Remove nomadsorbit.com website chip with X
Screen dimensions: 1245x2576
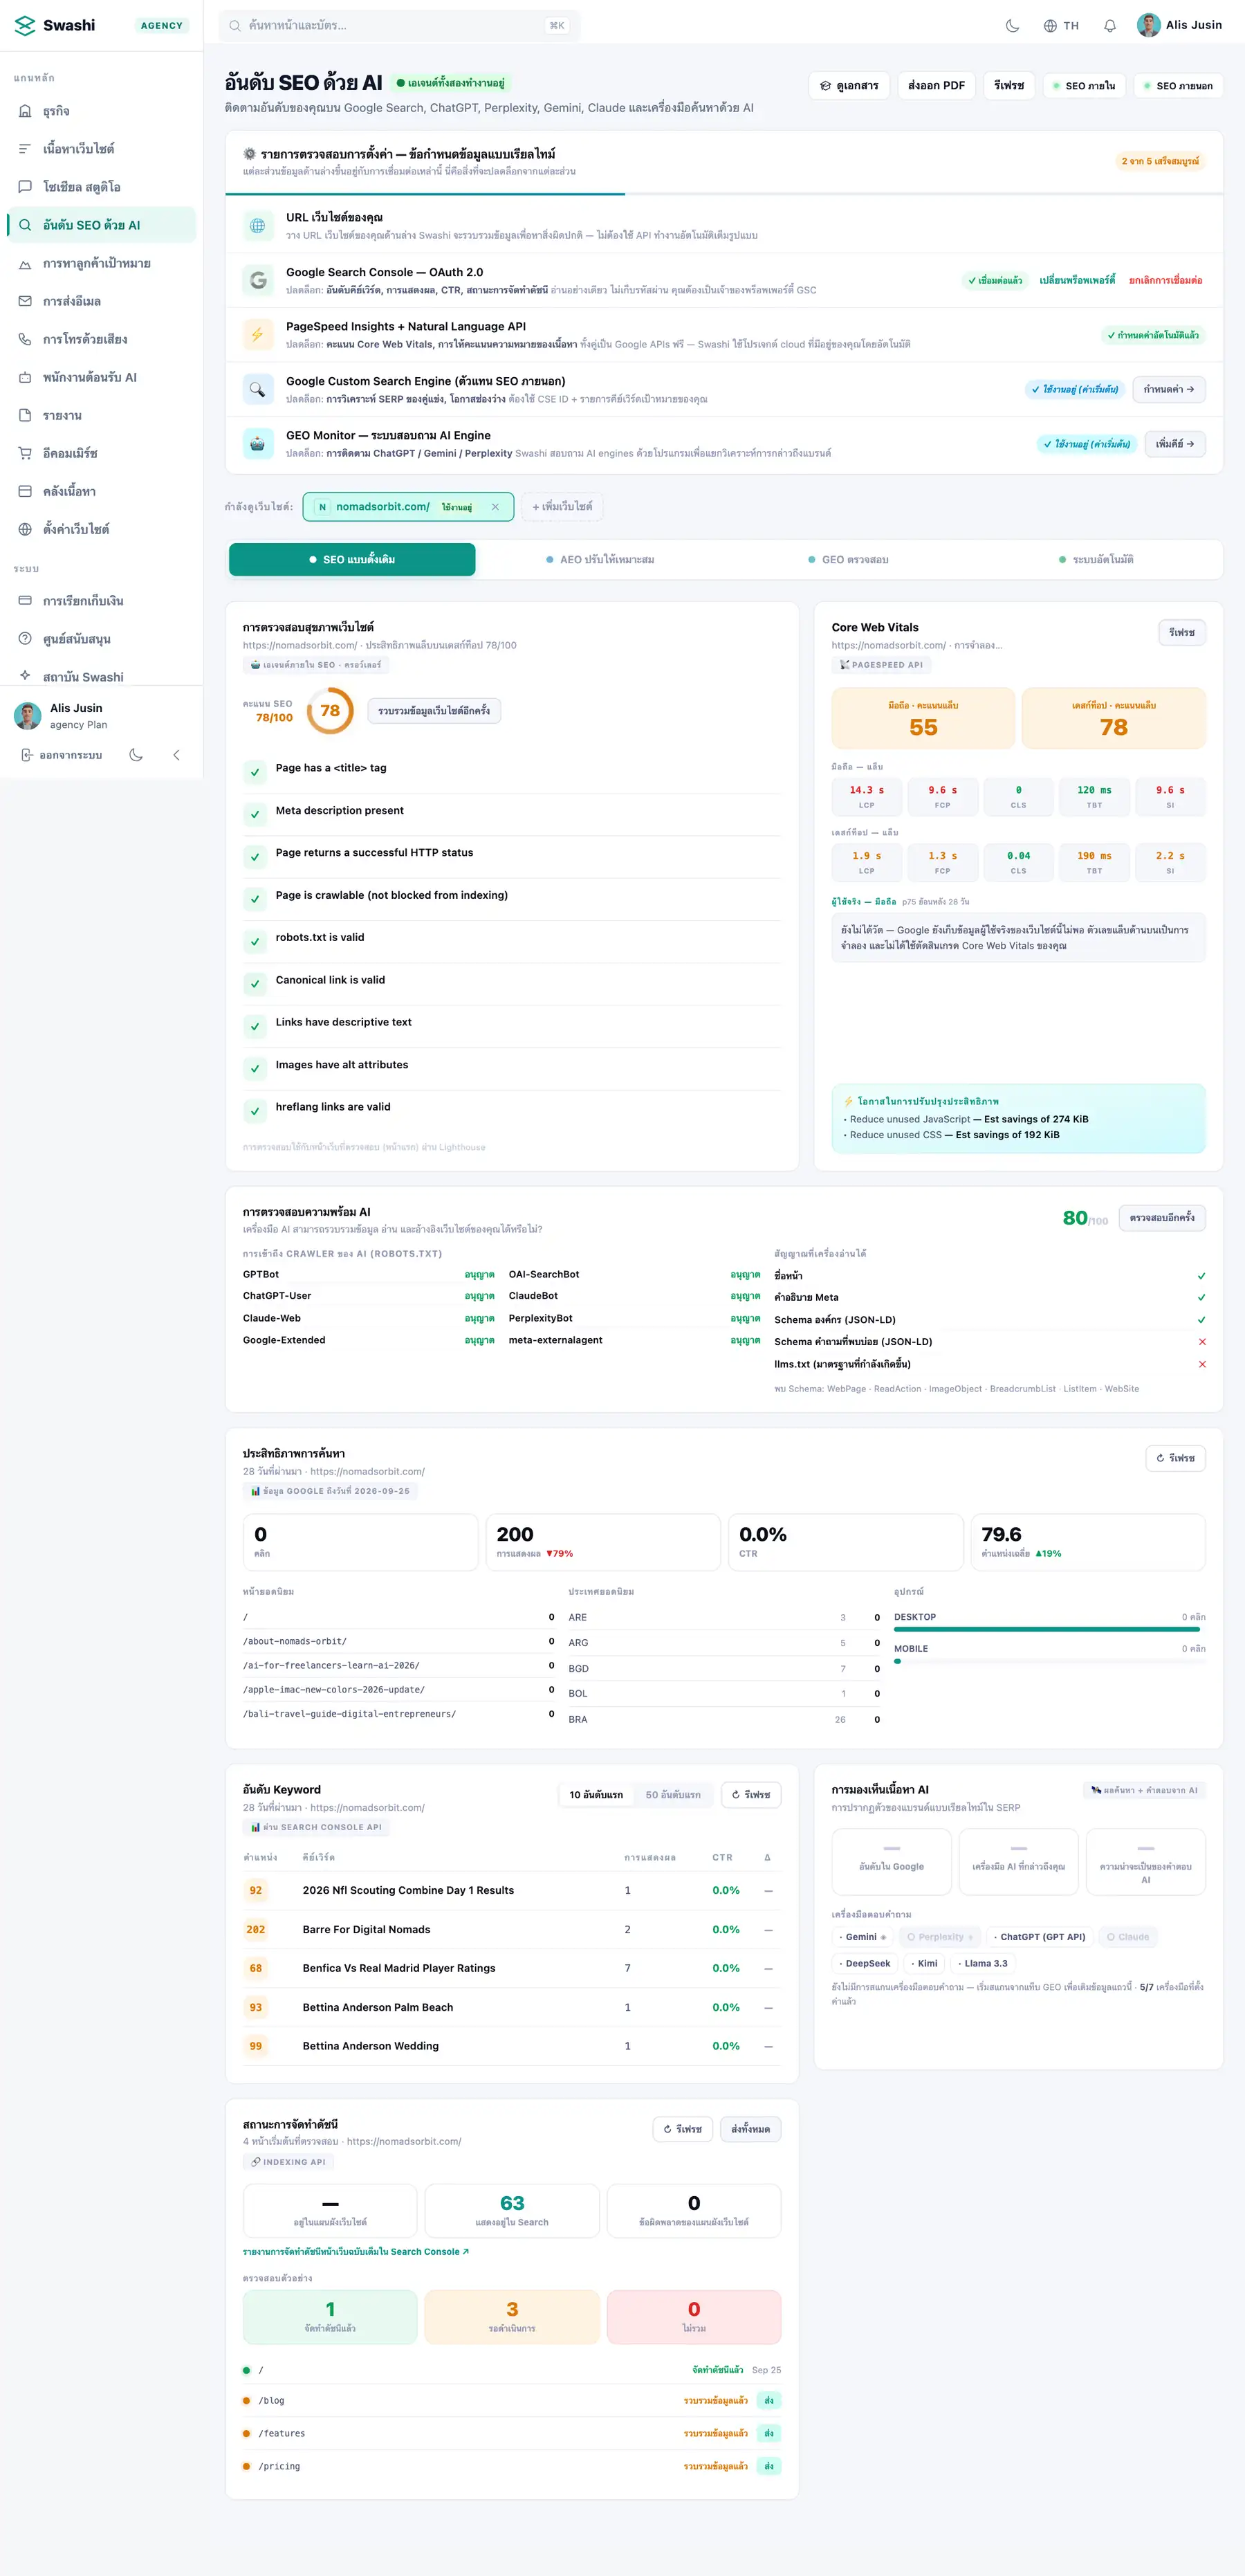495,507
